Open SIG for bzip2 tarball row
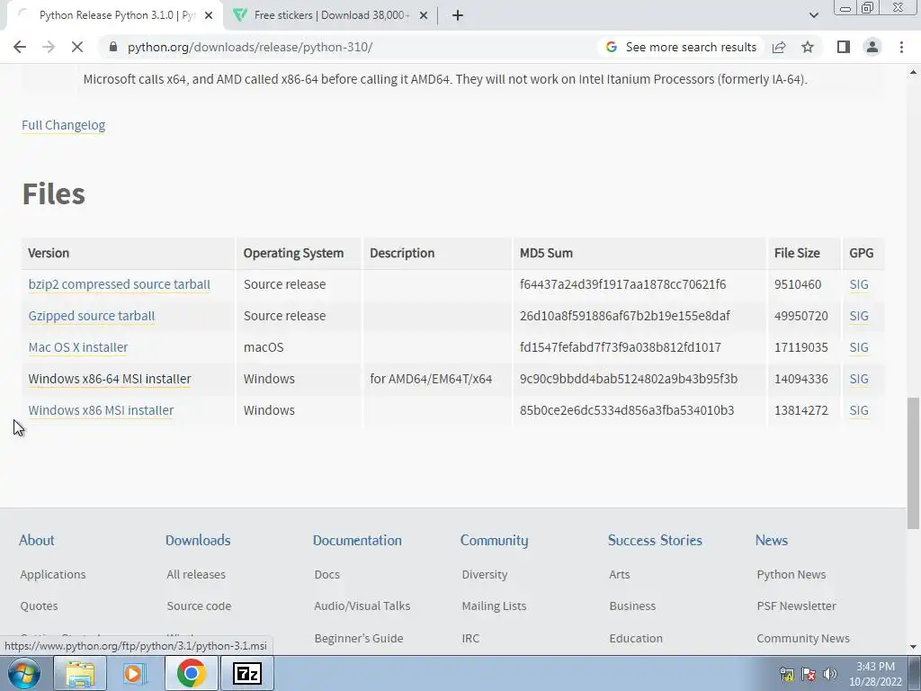The image size is (921, 691). 859,284
